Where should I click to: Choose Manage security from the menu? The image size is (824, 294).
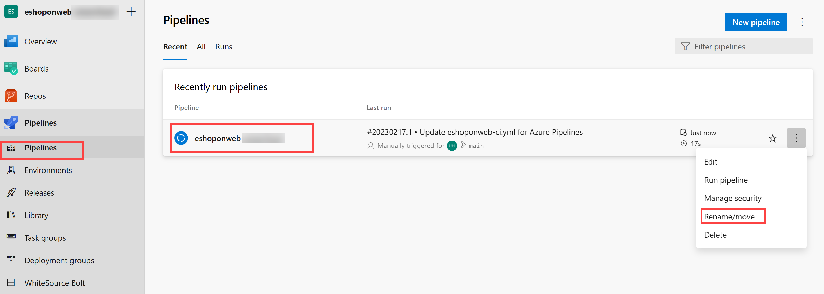point(732,198)
